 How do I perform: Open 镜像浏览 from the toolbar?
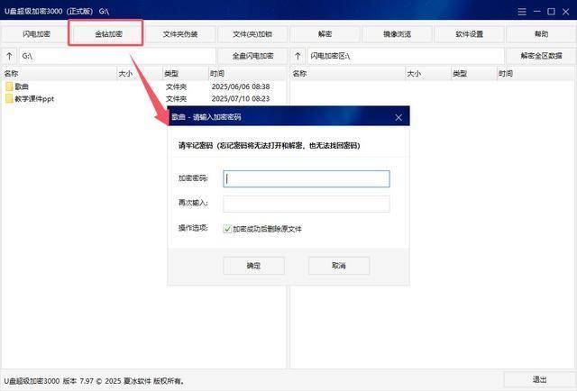397,34
